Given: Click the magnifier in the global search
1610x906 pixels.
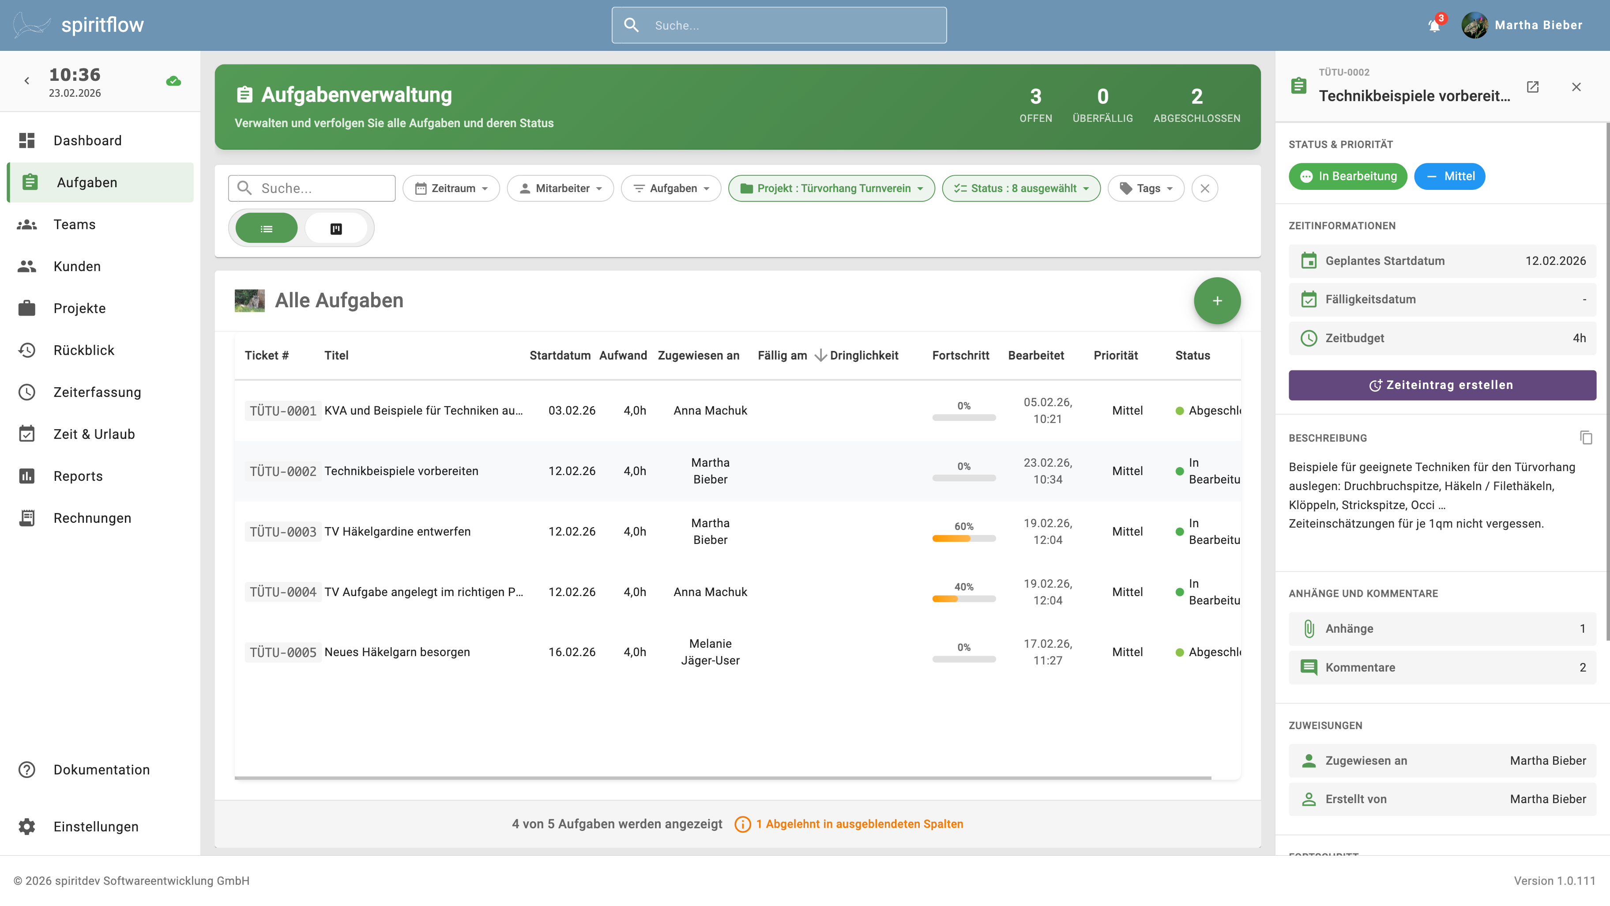Looking at the screenshot, I should pos(631,25).
